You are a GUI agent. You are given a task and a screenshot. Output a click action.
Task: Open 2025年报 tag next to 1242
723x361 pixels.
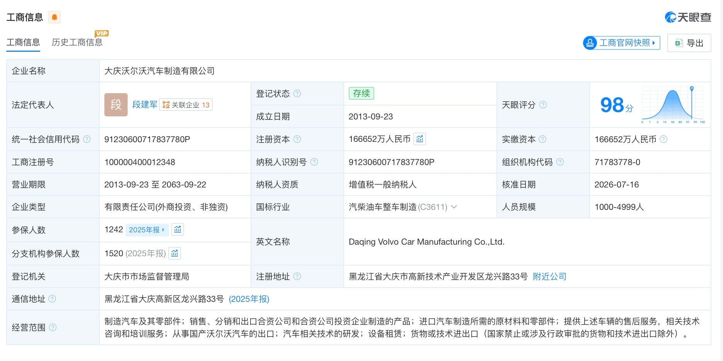[147, 230]
